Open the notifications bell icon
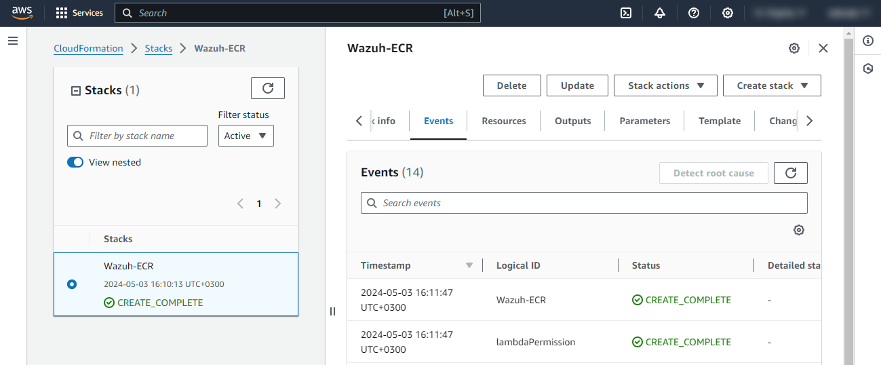The width and height of the screenshot is (881, 365). pos(660,13)
